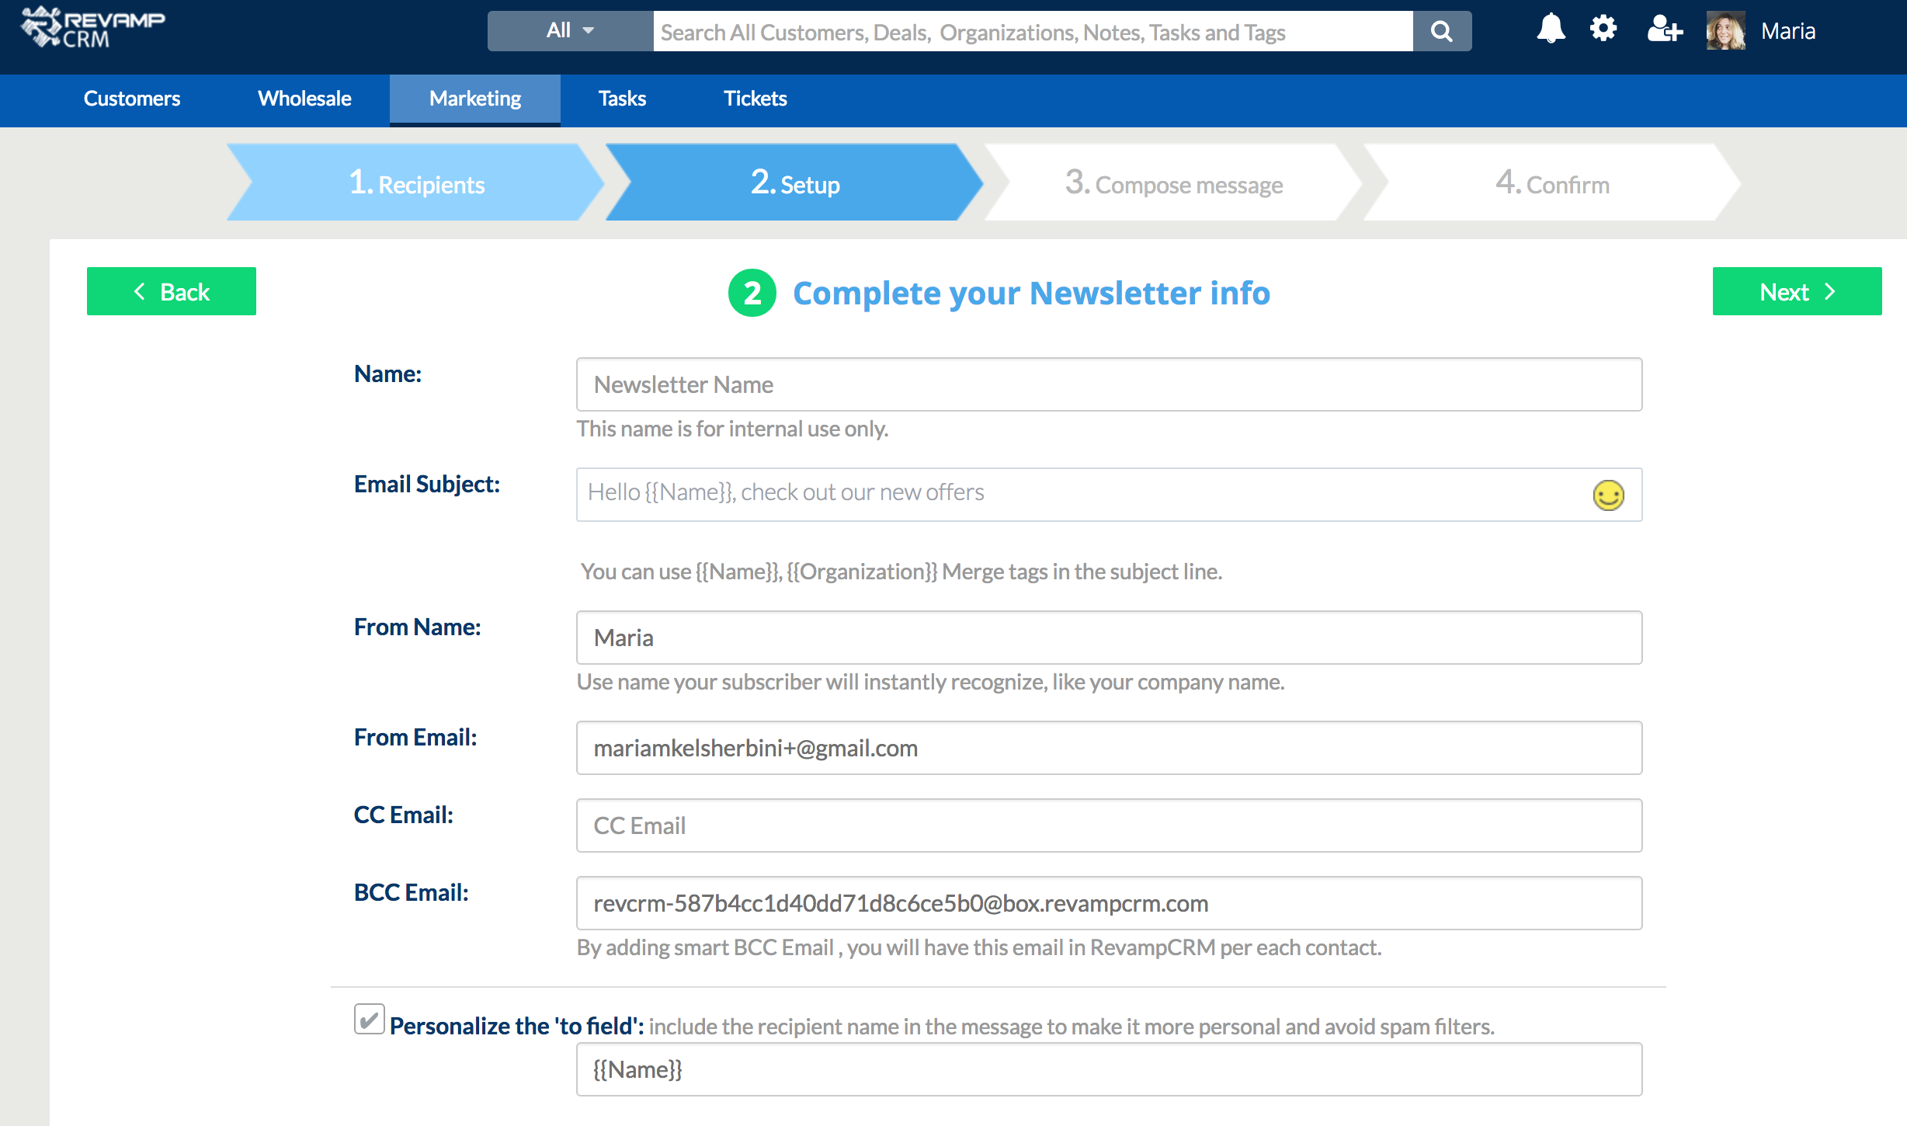Select the 3. Compose message step
Viewport: 1907px width, 1126px height.
point(1173,183)
